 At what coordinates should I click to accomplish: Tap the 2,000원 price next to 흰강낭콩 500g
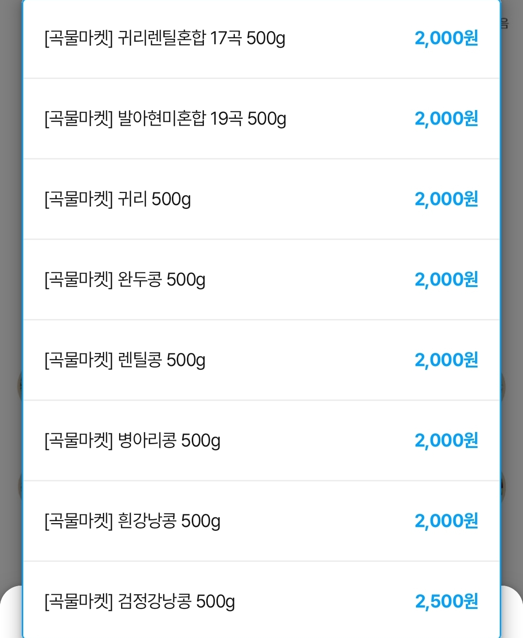[446, 521]
